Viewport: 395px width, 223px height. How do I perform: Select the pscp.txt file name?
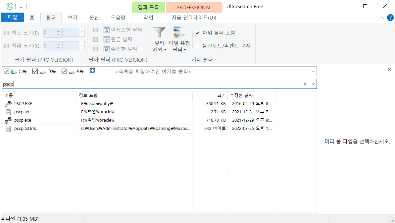[x=22, y=112]
